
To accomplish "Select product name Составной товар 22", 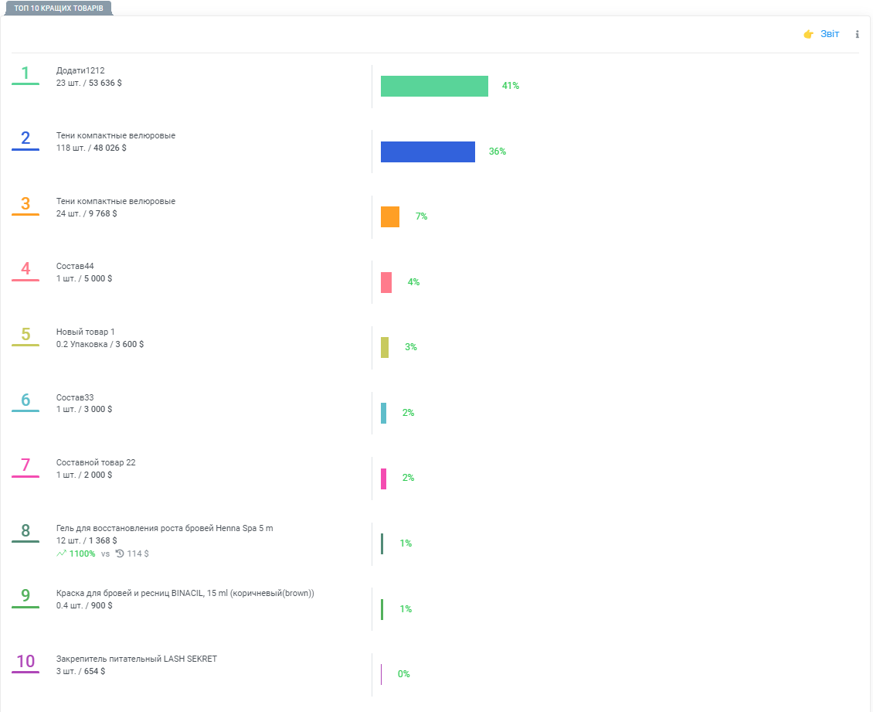I will click(96, 462).
